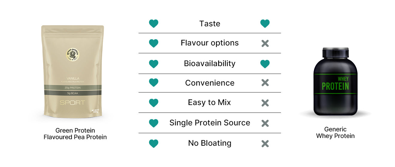This screenshot has width=395, height=167.
Task: Click the Flavour options label
Action: pyautogui.click(x=209, y=43)
